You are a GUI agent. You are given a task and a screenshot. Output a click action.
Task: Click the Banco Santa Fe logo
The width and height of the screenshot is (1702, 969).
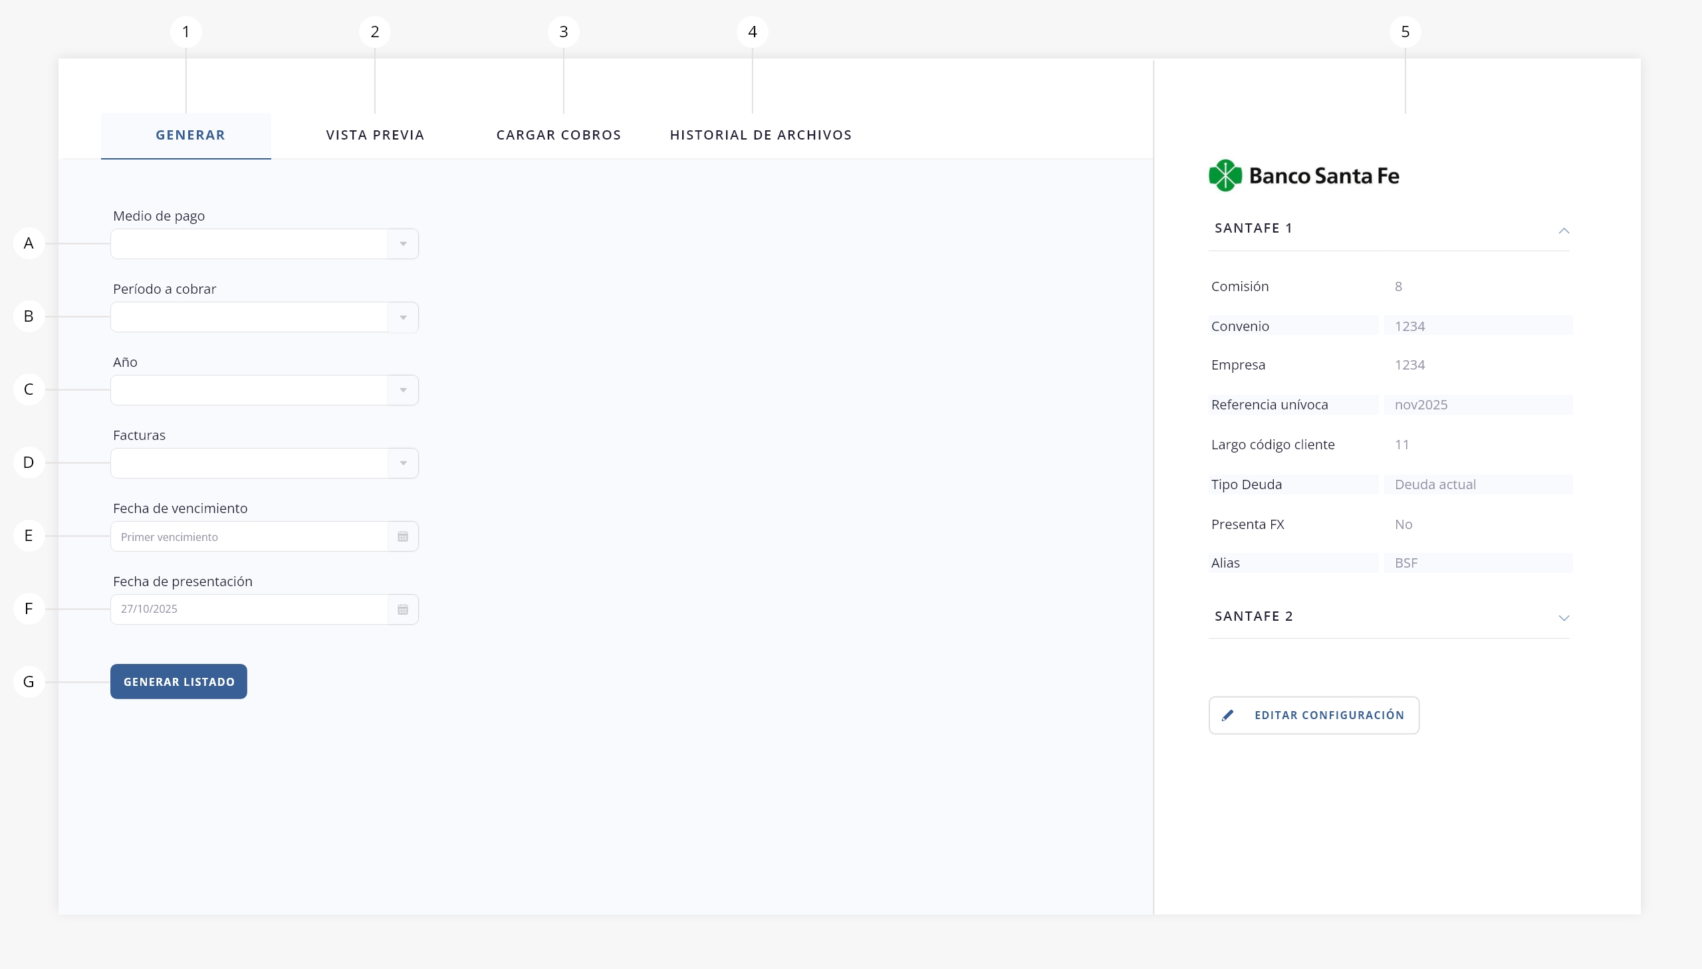1303,175
